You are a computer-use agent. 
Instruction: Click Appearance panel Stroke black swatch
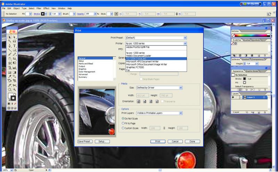[245, 79]
